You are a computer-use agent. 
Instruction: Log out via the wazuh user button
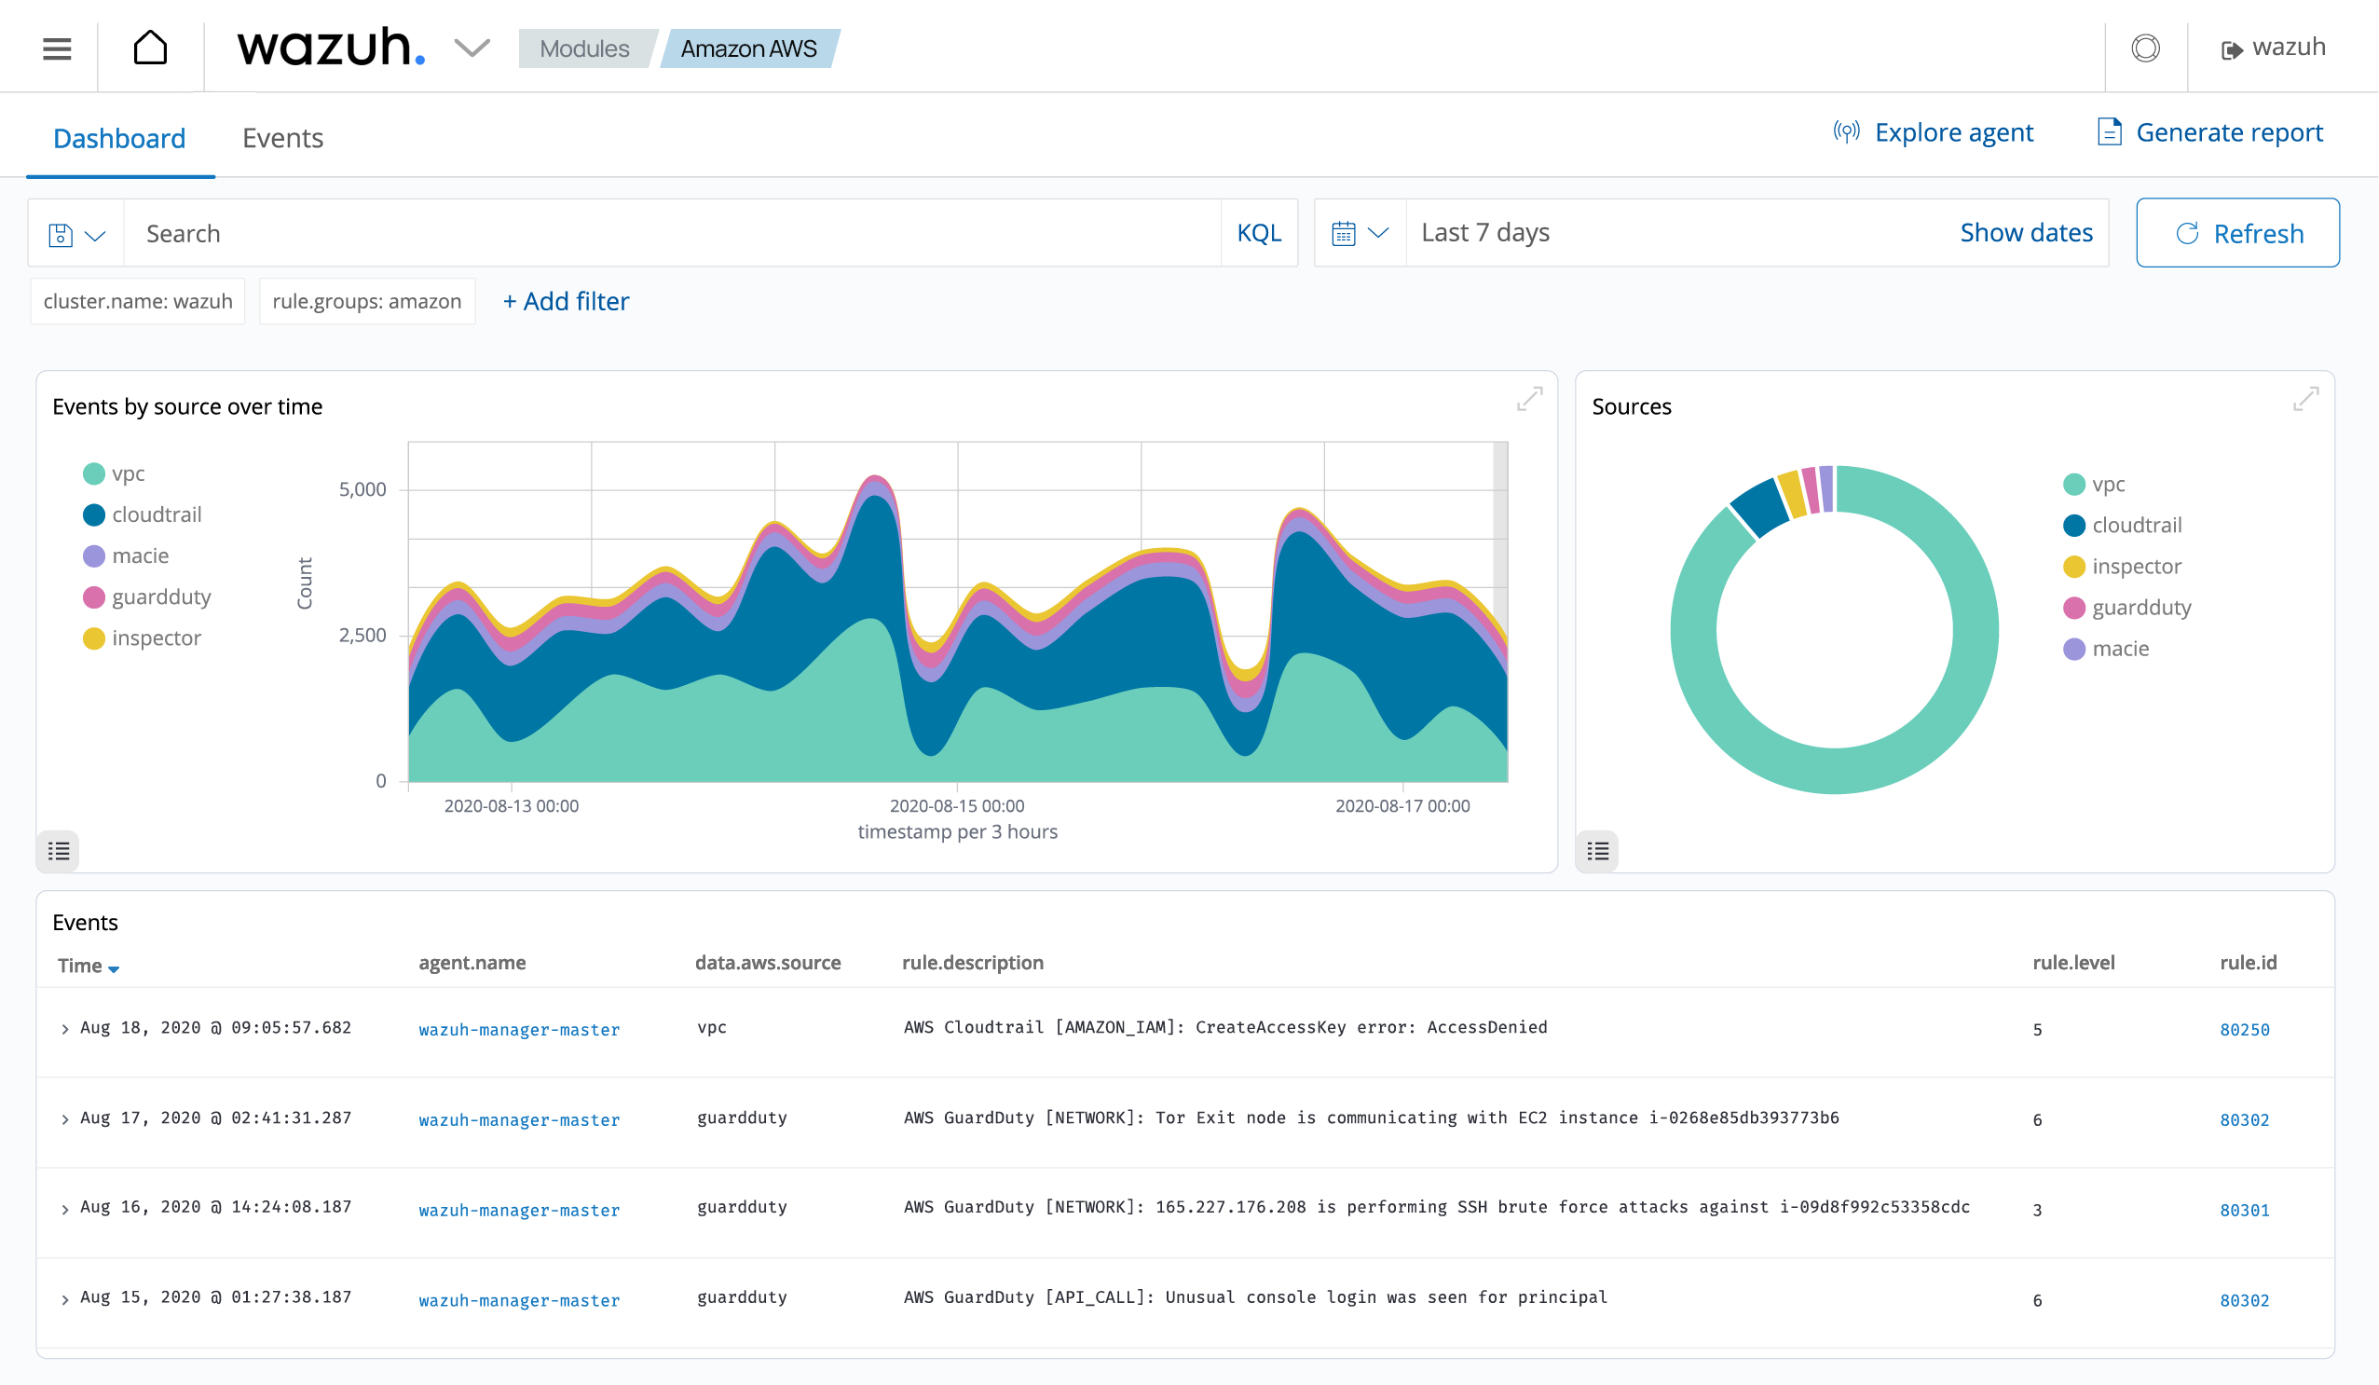tap(2274, 48)
